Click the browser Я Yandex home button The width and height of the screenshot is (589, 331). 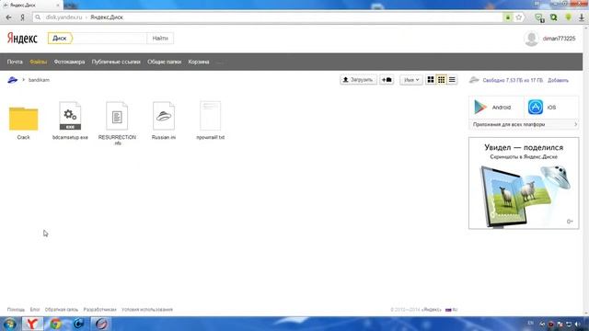tap(22, 17)
